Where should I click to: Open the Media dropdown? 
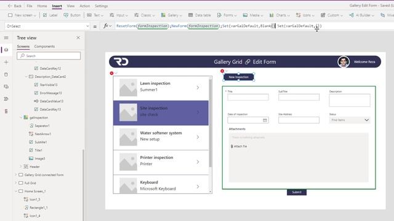point(253,15)
